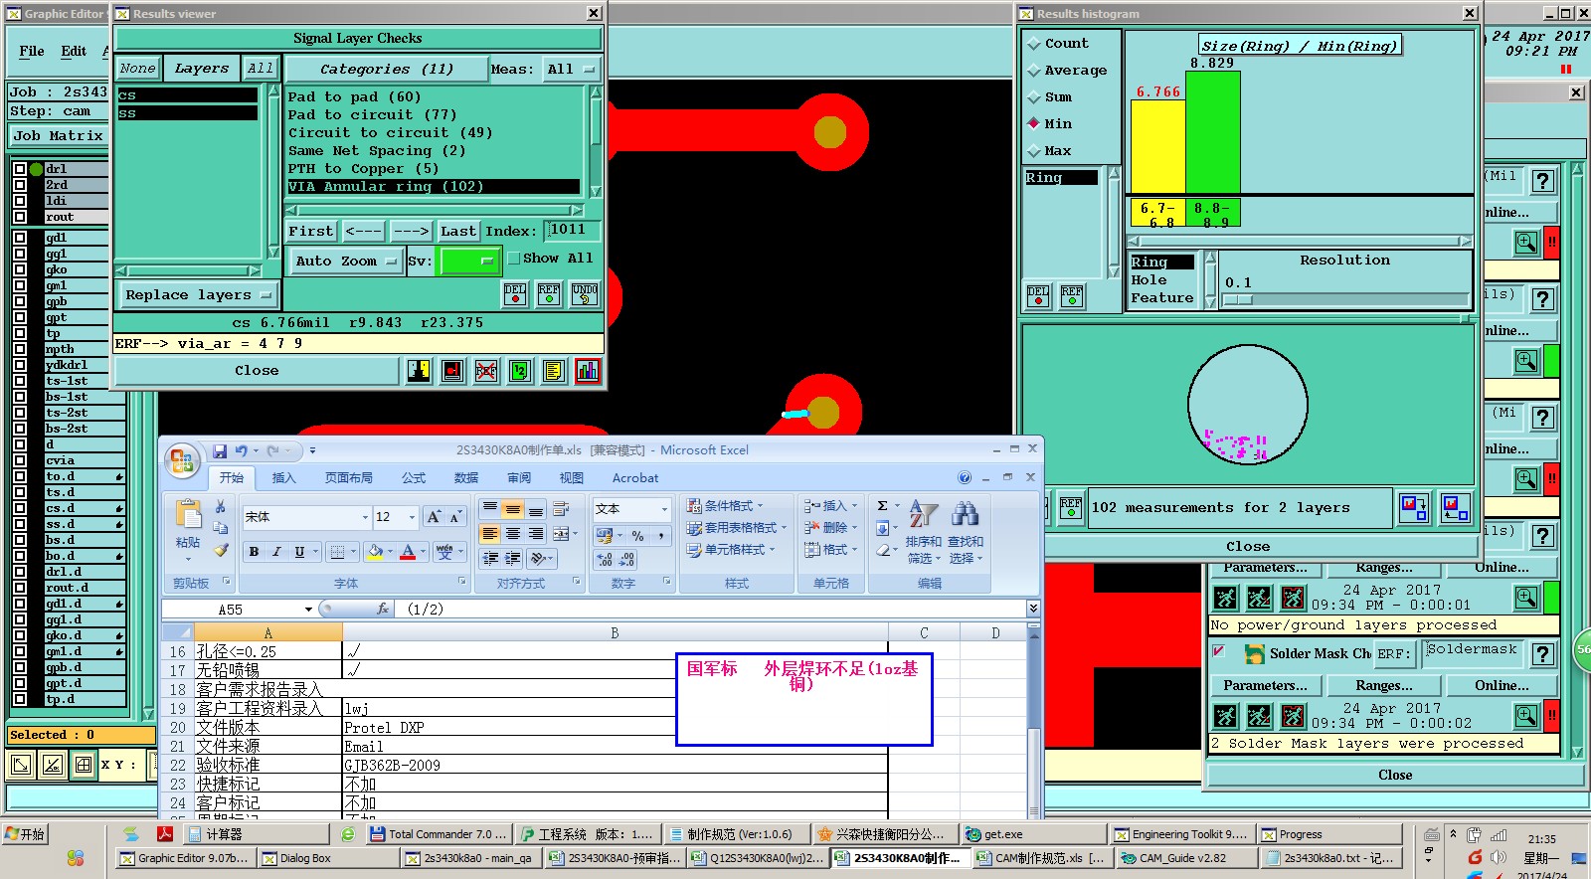Image resolution: width=1591 pixels, height=879 pixels.
Task: Click the UNDO icon in Results viewer
Action: pos(585,294)
